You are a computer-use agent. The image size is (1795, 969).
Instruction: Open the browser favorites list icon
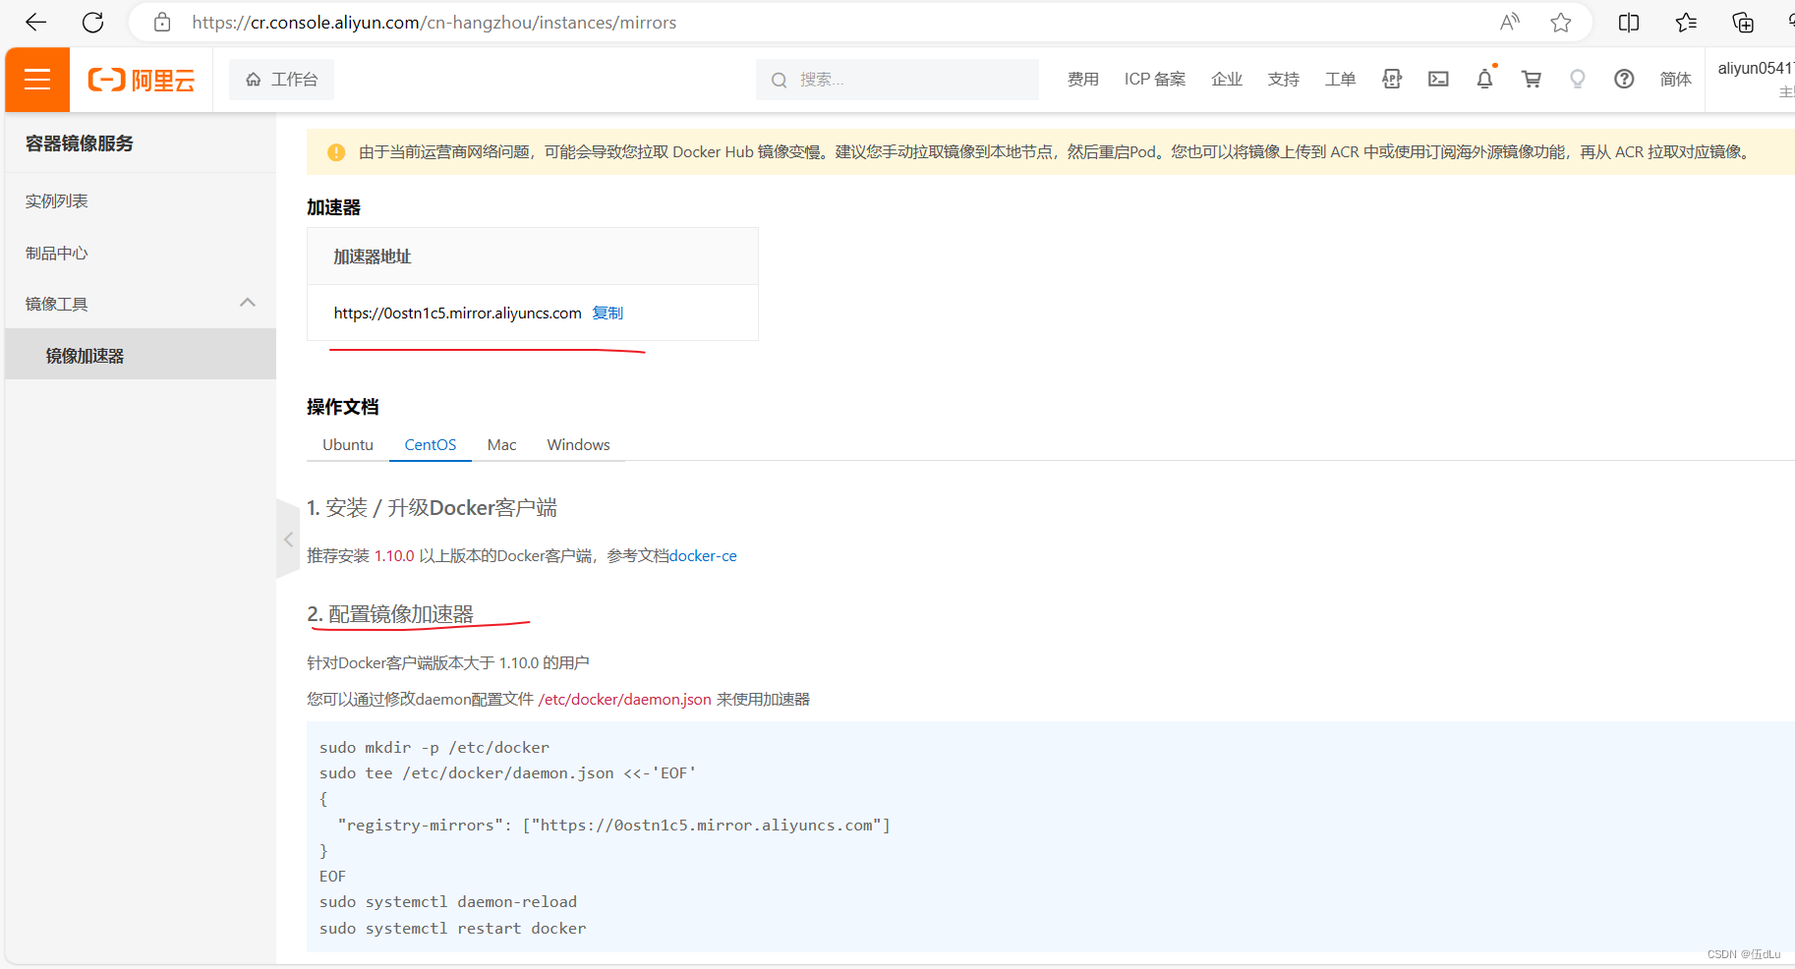point(1686,22)
